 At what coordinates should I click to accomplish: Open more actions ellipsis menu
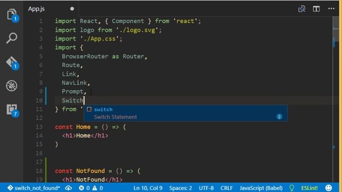point(331,9)
